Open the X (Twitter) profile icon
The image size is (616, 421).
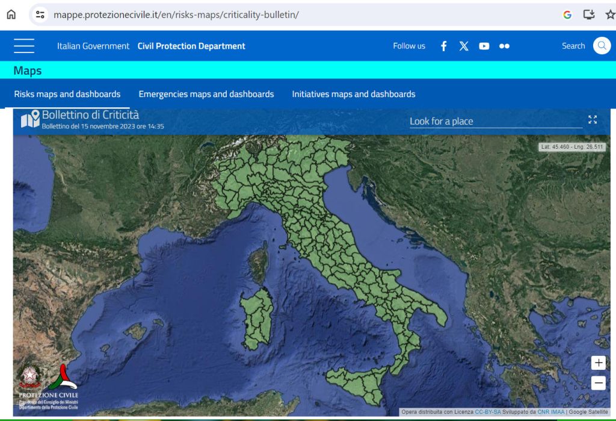pyautogui.click(x=464, y=46)
